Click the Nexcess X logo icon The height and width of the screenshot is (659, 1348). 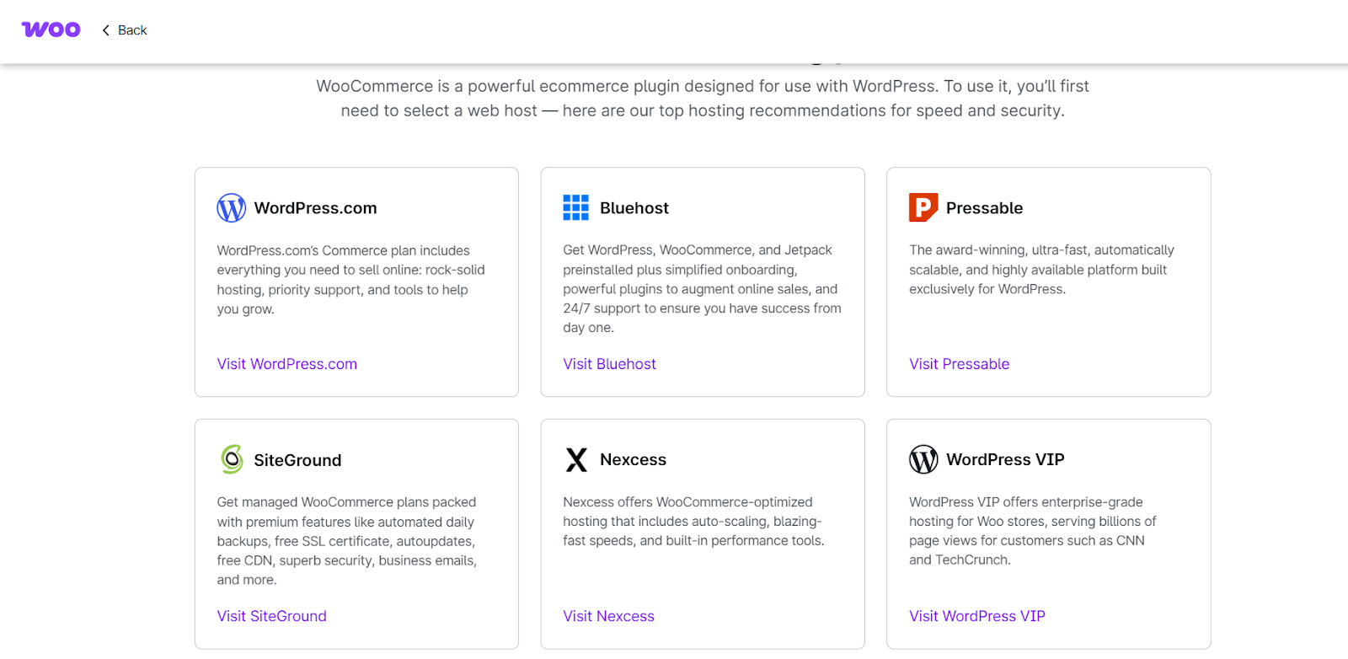pyautogui.click(x=576, y=459)
